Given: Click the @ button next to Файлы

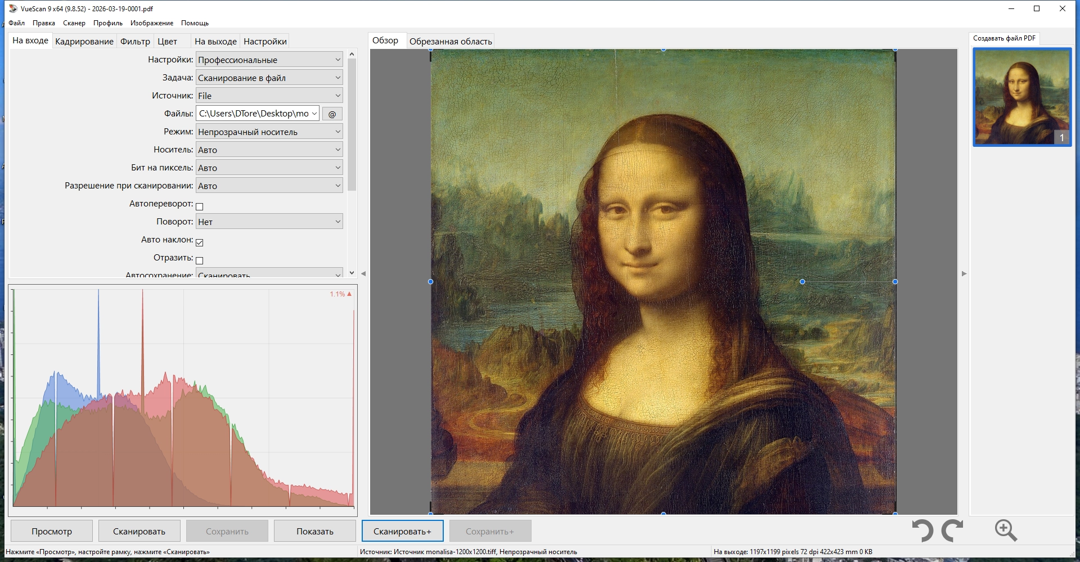Looking at the screenshot, I should [x=332, y=114].
